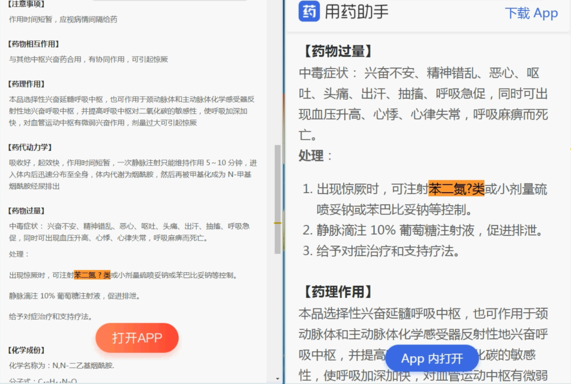Click the 【化学成份】 heading in left pane
The width and height of the screenshot is (571, 384).
point(26,350)
